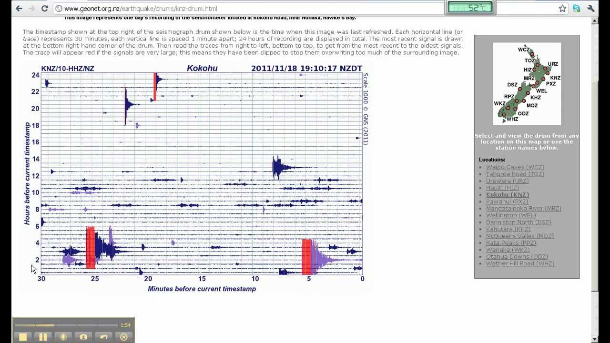Image resolution: width=610 pixels, height=343 pixels.
Task: Open the Waipu Caves (WCZ) link
Action: click(x=515, y=167)
